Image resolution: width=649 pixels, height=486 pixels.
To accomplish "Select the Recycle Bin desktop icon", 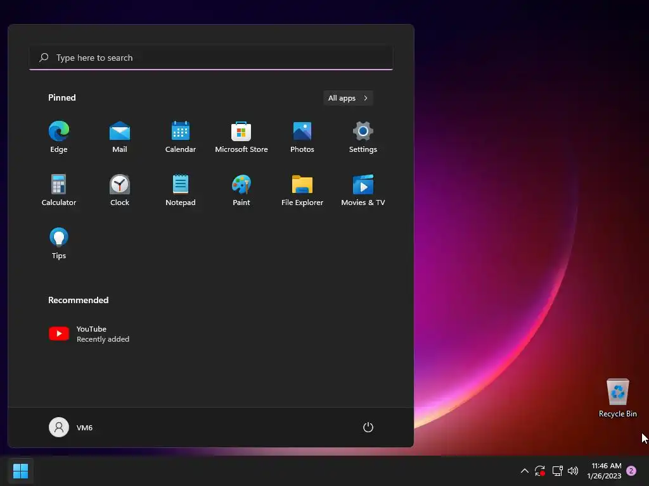I will click(x=617, y=397).
